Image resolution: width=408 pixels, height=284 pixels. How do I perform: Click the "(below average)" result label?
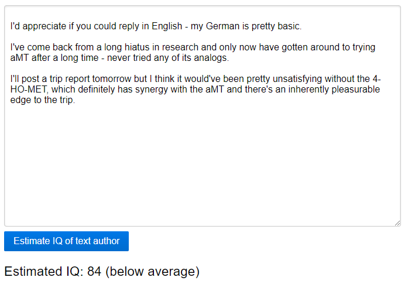[x=153, y=272]
